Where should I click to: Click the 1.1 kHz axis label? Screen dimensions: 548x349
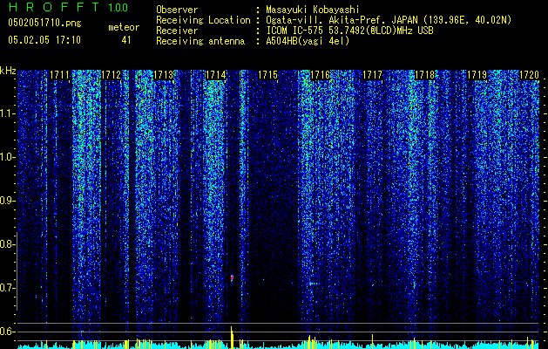coord(7,113)
